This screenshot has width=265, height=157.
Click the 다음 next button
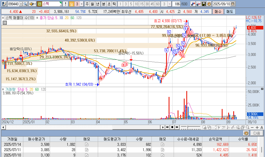[x=257, y=133]
